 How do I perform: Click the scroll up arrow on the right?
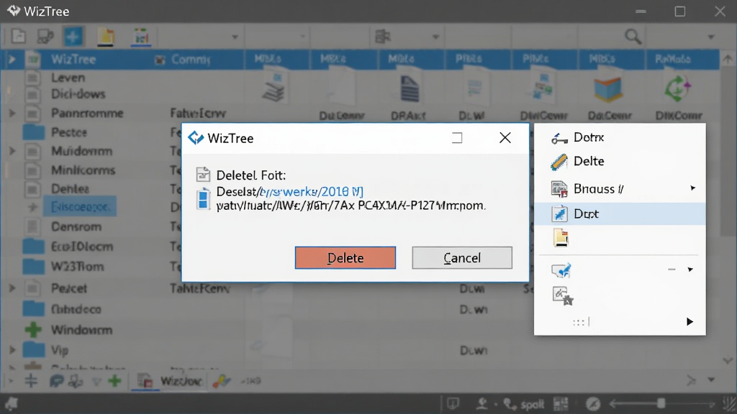click(728, 60)
